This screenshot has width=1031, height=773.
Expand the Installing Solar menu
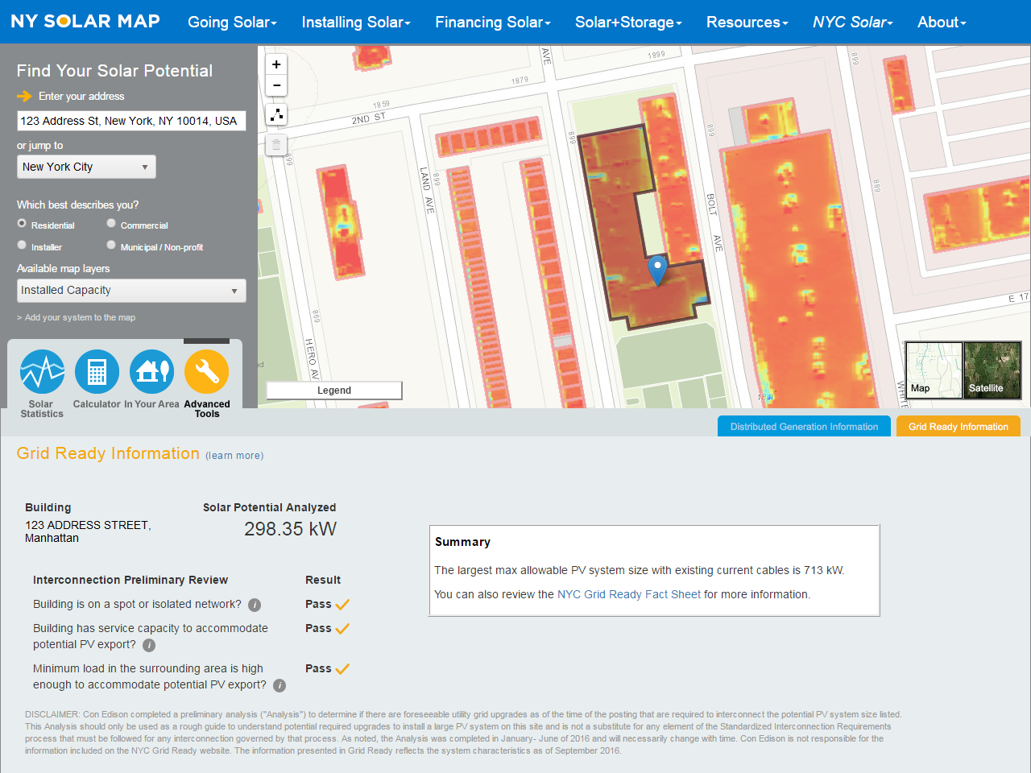click(x=356, y=22)
